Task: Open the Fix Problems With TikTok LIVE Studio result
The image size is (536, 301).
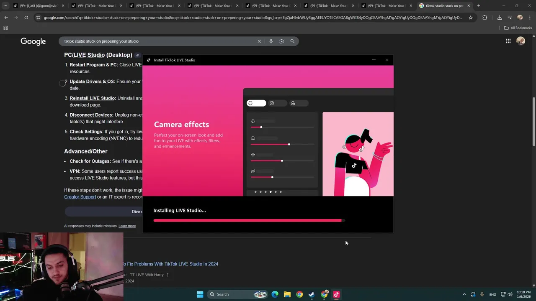Action: (x=170, y=264)
